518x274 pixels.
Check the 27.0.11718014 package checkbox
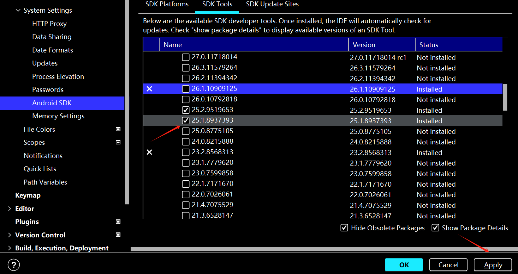pos(186,57)
